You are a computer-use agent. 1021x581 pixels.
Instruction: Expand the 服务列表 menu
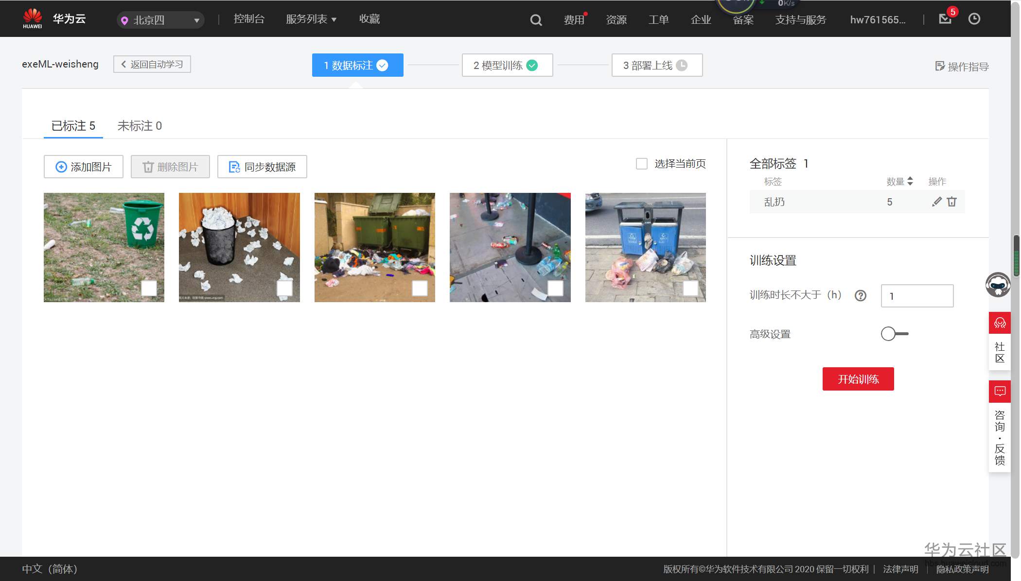(311, 19)
